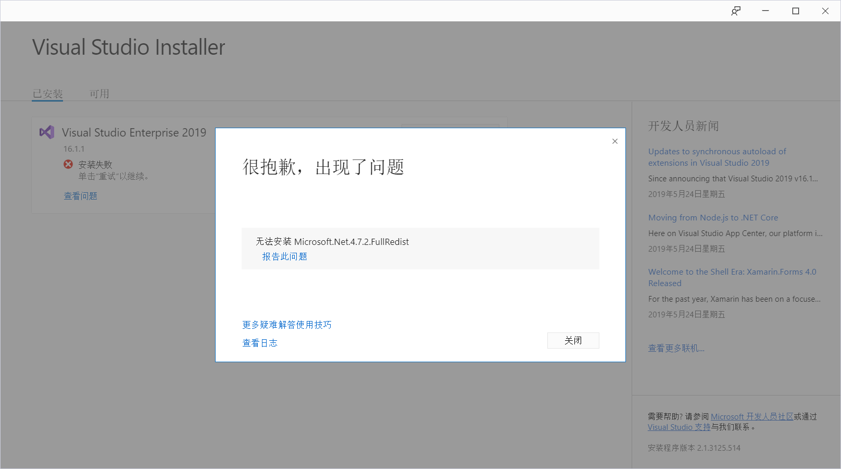Viewport: 841px width, 469px height.
Task: Click Visual Studio Enterprise 2019 logo icon
Action: [47, 132]
